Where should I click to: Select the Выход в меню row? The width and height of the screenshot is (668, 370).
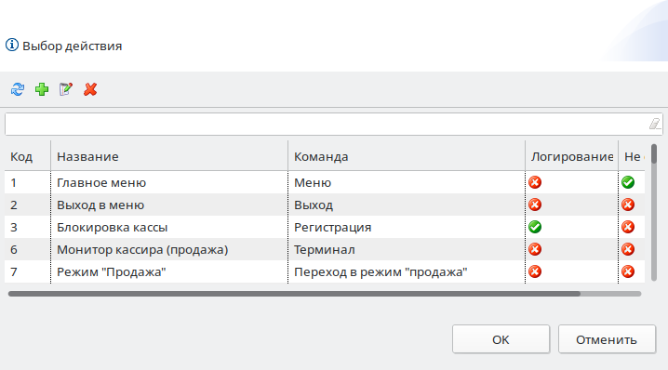pyautogui.click(x=325, y=205)
